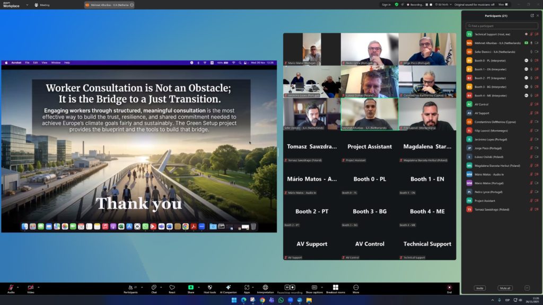The image size is (543, 305).
Task: Open the Chat panel from toolbar
Action: [154, 288]
